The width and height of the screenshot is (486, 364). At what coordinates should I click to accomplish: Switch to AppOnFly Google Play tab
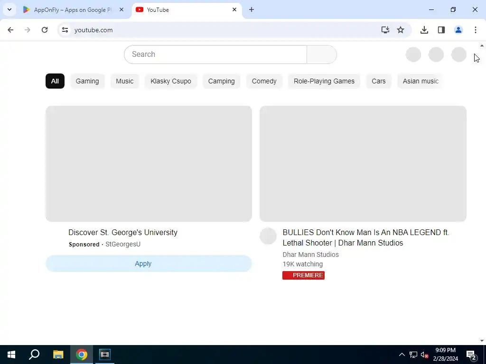74,9
